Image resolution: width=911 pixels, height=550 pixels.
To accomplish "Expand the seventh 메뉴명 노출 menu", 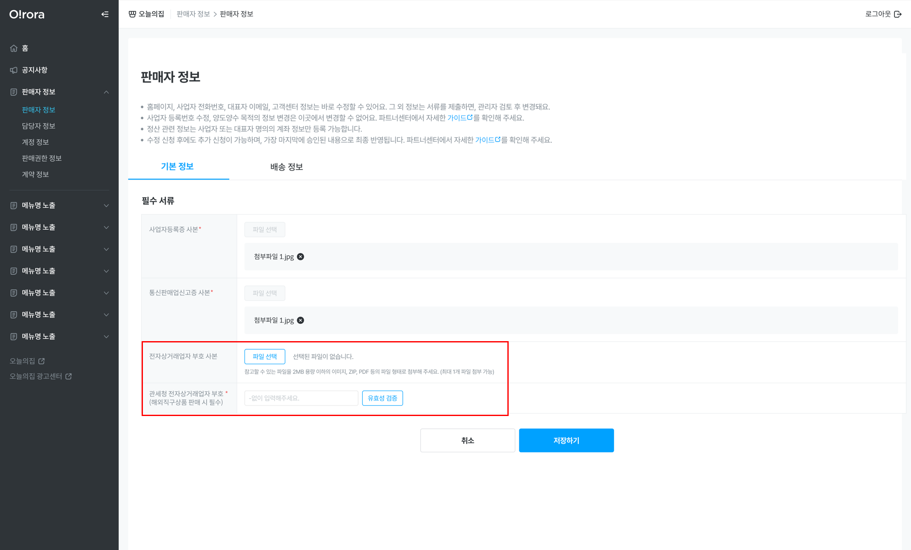I will tap(106, 336).
